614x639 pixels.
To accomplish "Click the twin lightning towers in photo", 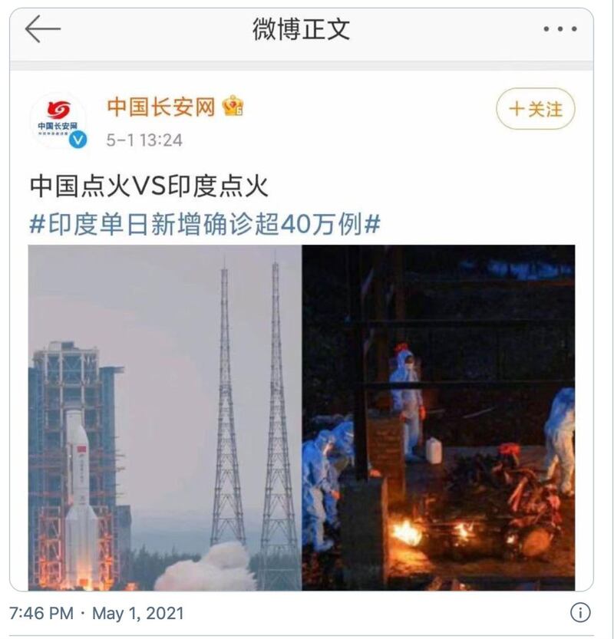I will (252, 407).
